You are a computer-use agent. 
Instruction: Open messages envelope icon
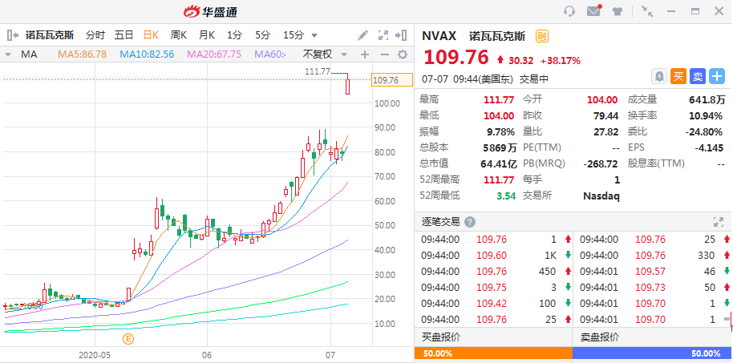tap(593, 11)
